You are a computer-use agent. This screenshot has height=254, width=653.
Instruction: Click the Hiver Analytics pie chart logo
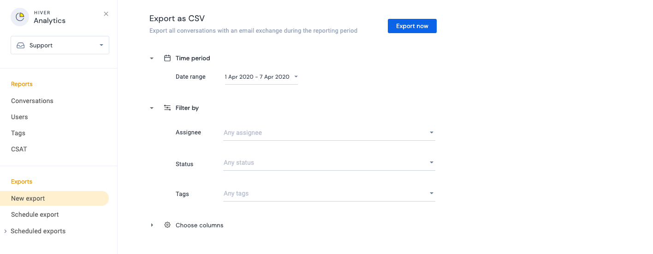pyautogui.click(x=20, y=17)
